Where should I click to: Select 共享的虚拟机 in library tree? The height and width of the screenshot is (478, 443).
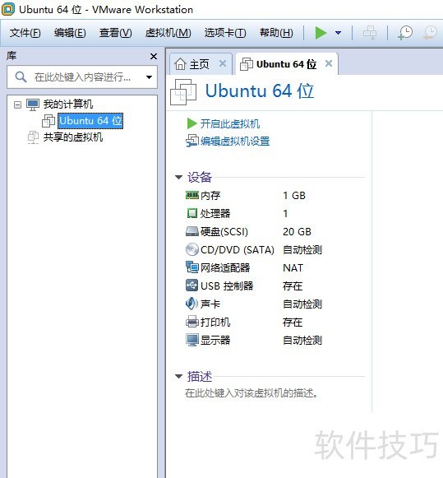pyautogui.click(x=73, y=137)
